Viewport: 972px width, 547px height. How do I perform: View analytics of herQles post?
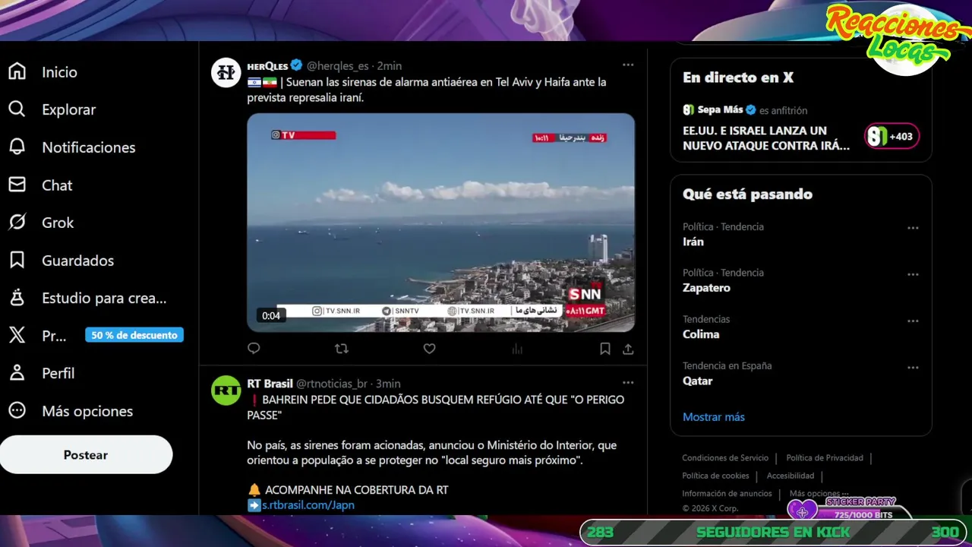tap(517, 349)
